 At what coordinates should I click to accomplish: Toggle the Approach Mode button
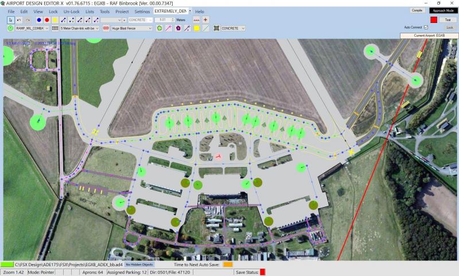pyautogui.click(x=442, y=10)
